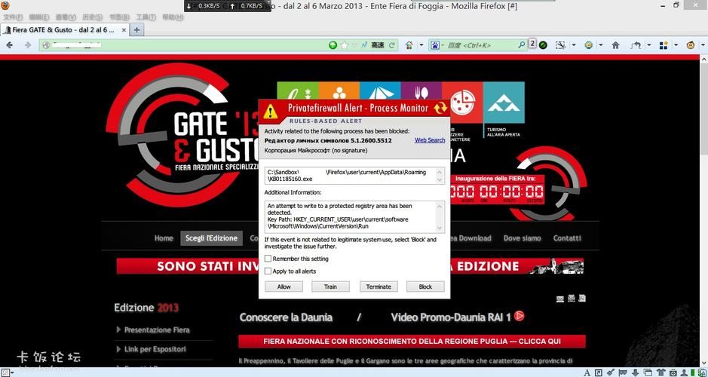This screenshot has width=708, height=377.
Task: Click the print icon on webpage
Action: pos(572,298)
